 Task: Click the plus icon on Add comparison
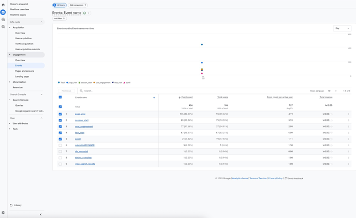tap(85, 5)
